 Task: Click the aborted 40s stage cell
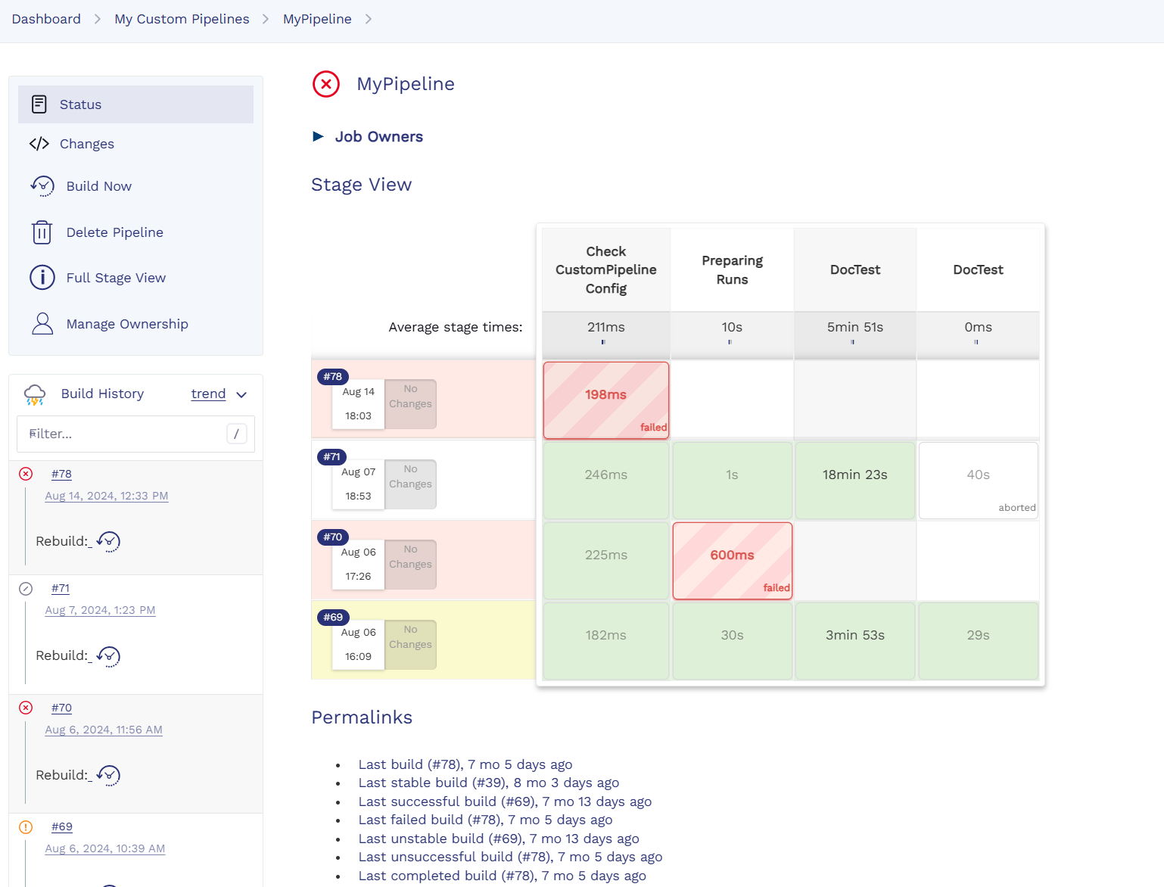coord(978,481)
